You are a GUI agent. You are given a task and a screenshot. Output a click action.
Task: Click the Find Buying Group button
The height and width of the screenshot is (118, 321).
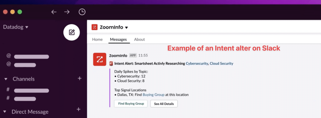[x=131, y=104]
